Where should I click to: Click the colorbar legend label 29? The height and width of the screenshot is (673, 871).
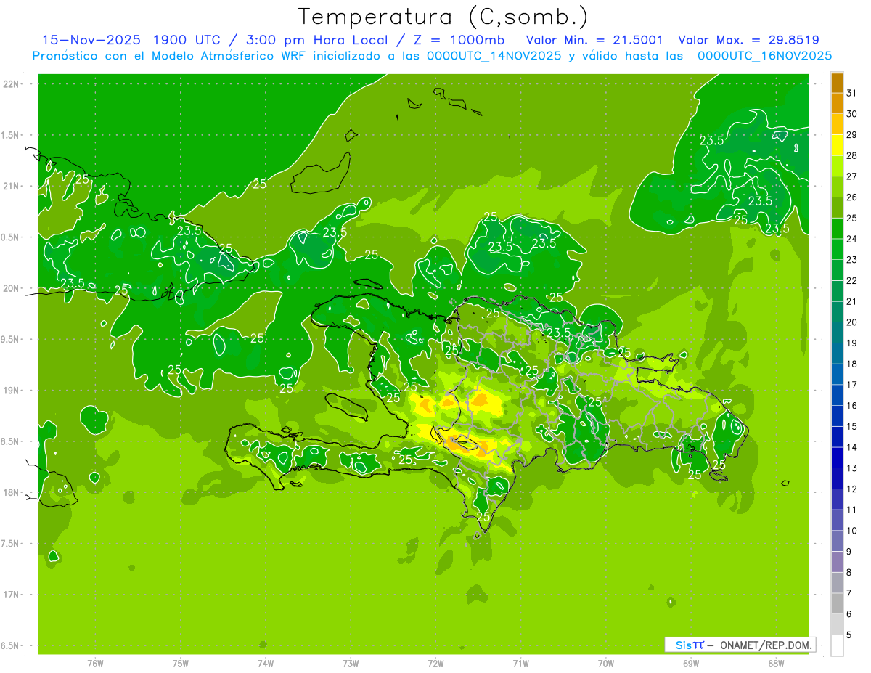click(852, 134)
